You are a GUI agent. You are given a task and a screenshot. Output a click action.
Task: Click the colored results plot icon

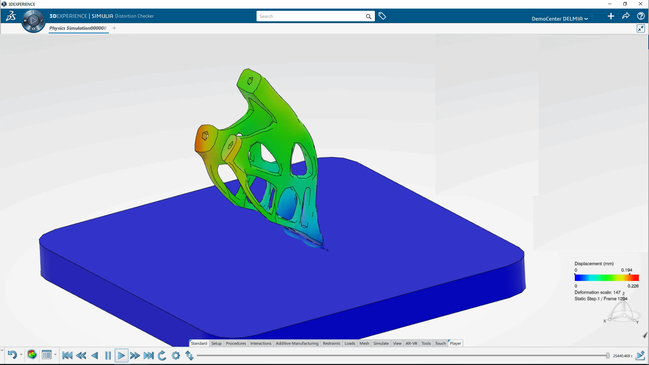pos(32,355)
